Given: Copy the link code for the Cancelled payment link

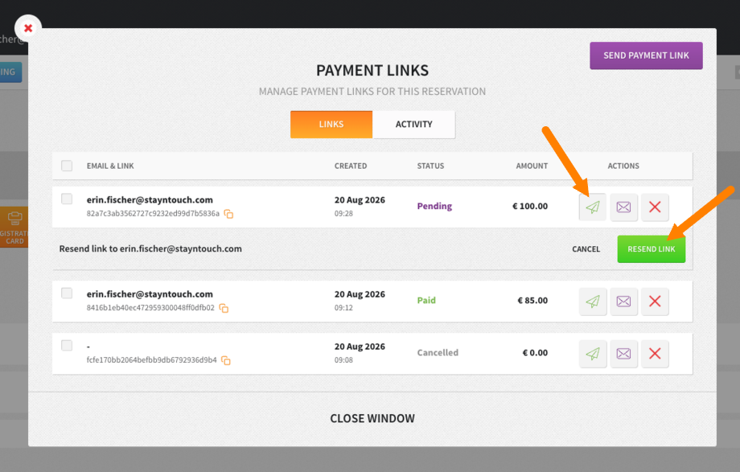Looking at the screenshot, I should 226,360.
